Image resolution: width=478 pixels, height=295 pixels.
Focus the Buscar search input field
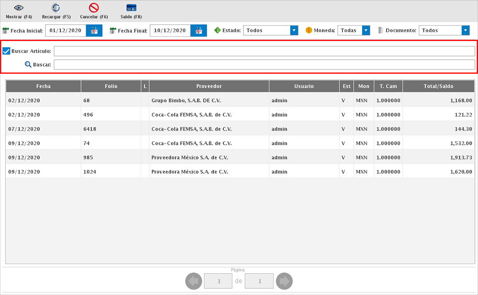point(264,65)
